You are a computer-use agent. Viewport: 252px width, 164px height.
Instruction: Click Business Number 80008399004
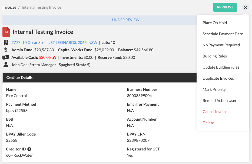click(x=139, y=96)
